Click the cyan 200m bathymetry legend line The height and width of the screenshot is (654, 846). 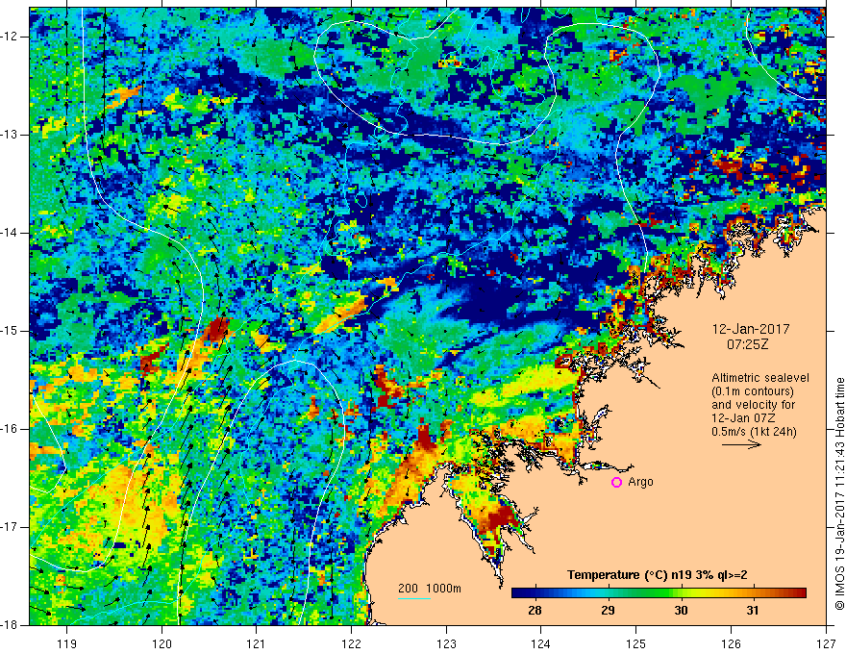pos(414,598)
